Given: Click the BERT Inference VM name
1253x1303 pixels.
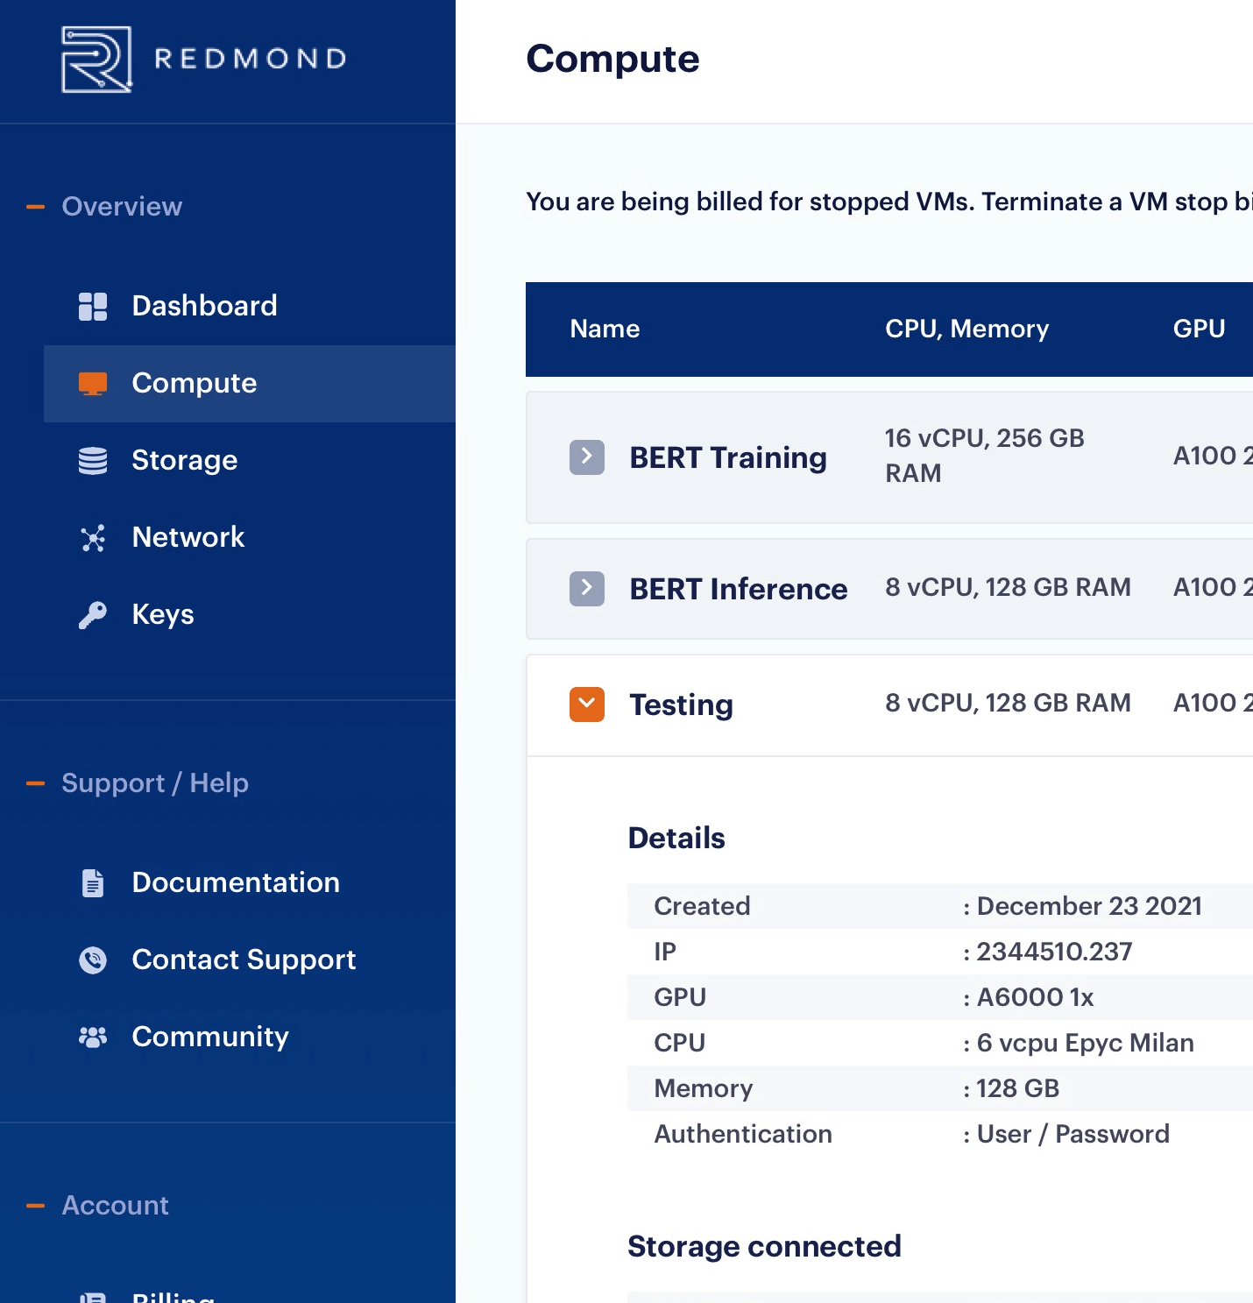Looking at the screenshot, I should [739, 589].
